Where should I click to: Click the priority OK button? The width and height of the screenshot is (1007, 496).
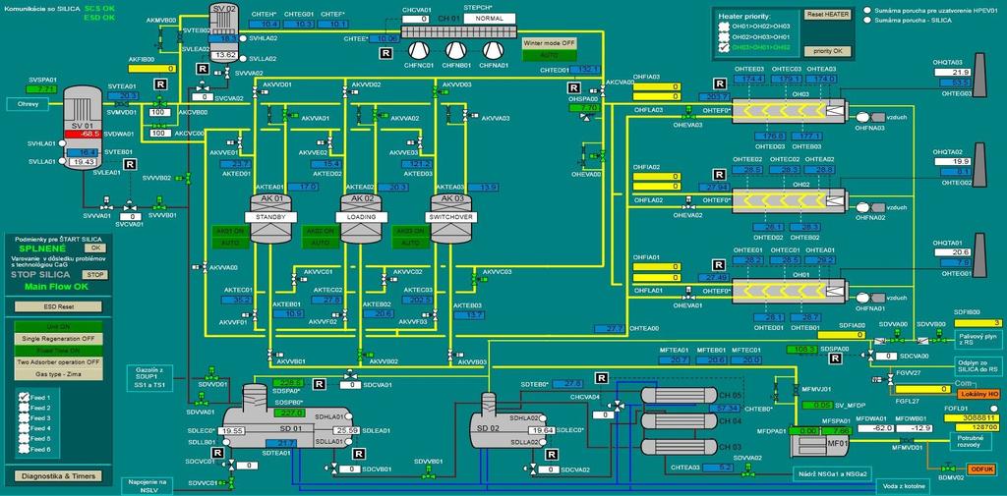(827, 51)
